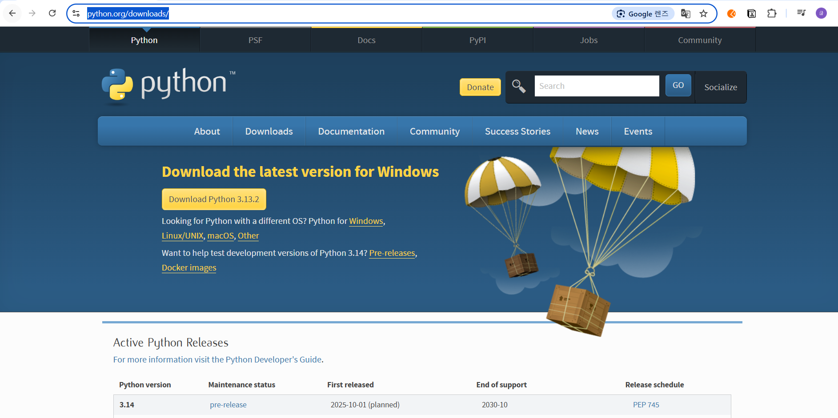Open the translate page icon
The width and height of the screenshot is (838, 418).
point(686,14)
